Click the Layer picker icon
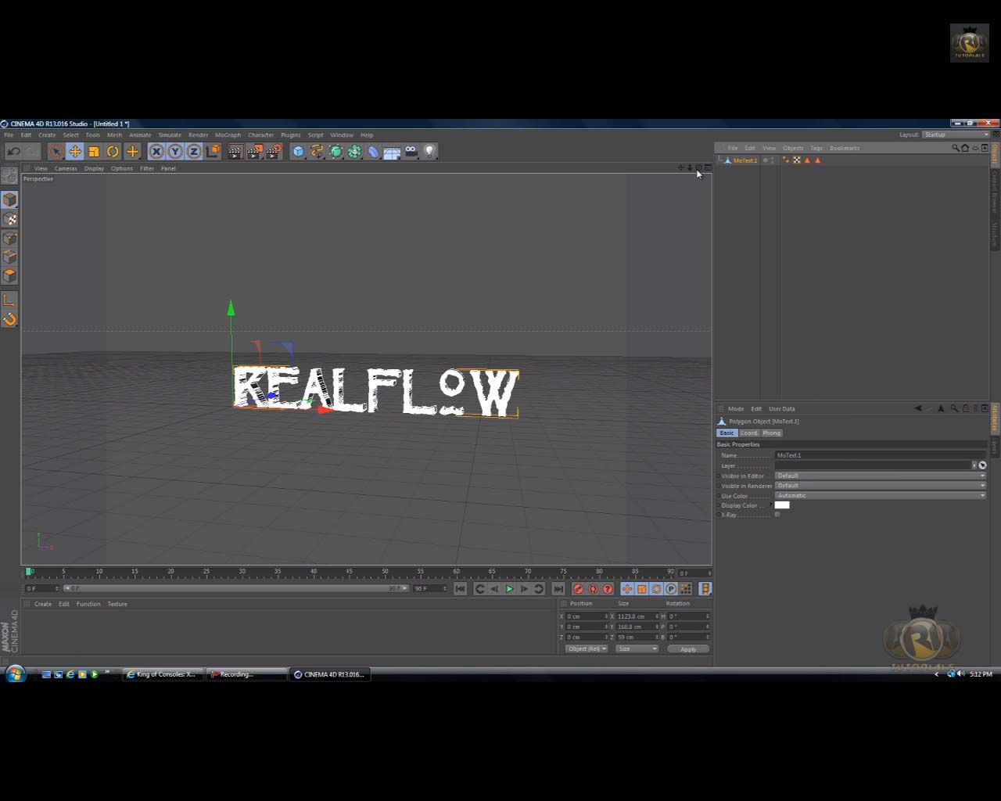 tap(982, 465)
